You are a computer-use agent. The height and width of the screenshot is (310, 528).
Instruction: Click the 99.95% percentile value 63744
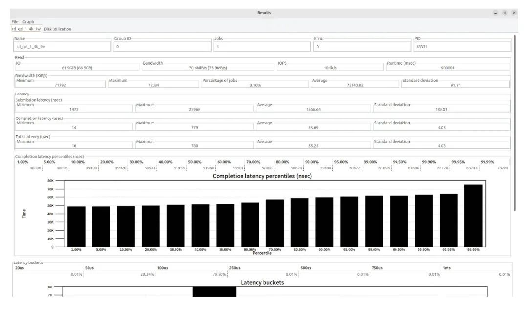pos(472,168)
